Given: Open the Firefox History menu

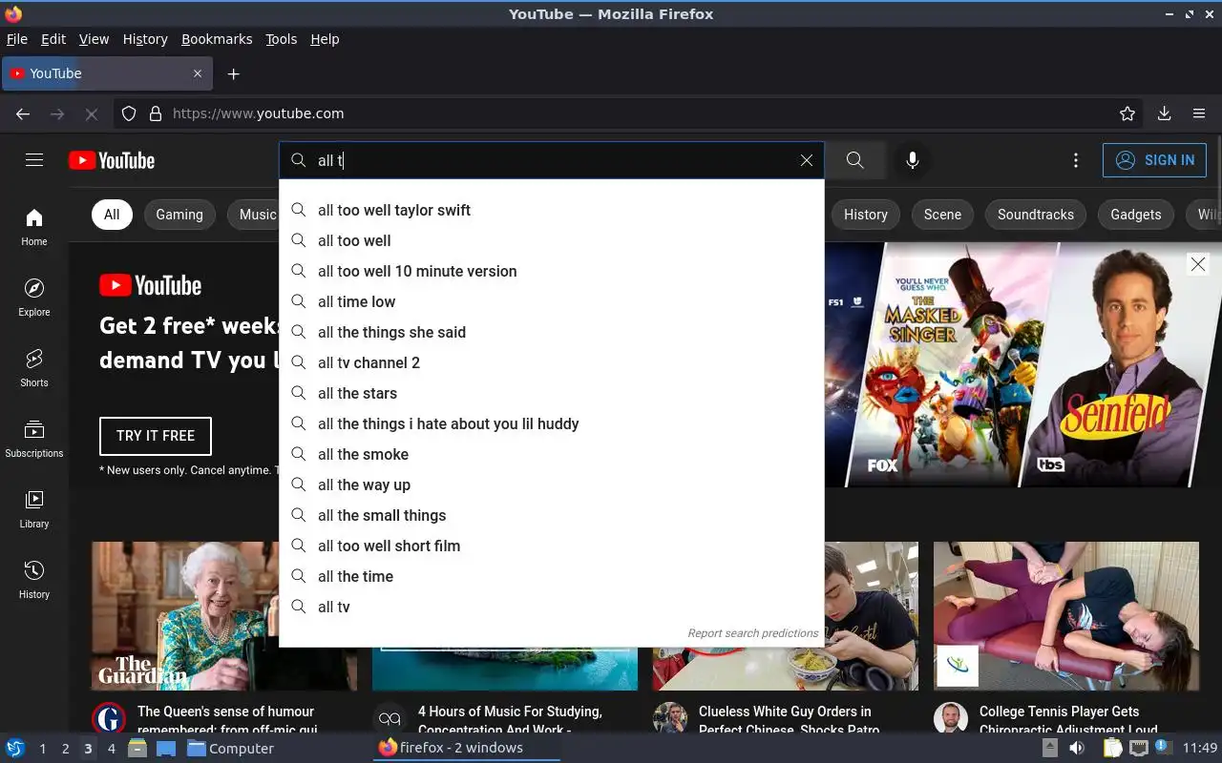Looking at the screenshot, I should click(145, 39).
